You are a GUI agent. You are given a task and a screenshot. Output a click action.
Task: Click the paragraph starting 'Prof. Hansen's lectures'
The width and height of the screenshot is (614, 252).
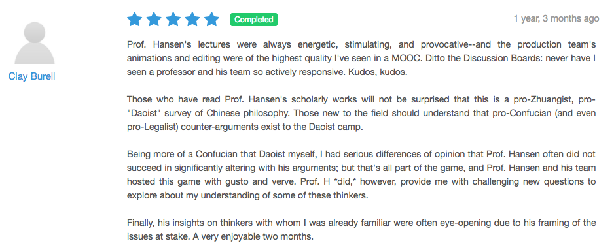[x=361, y=59]
